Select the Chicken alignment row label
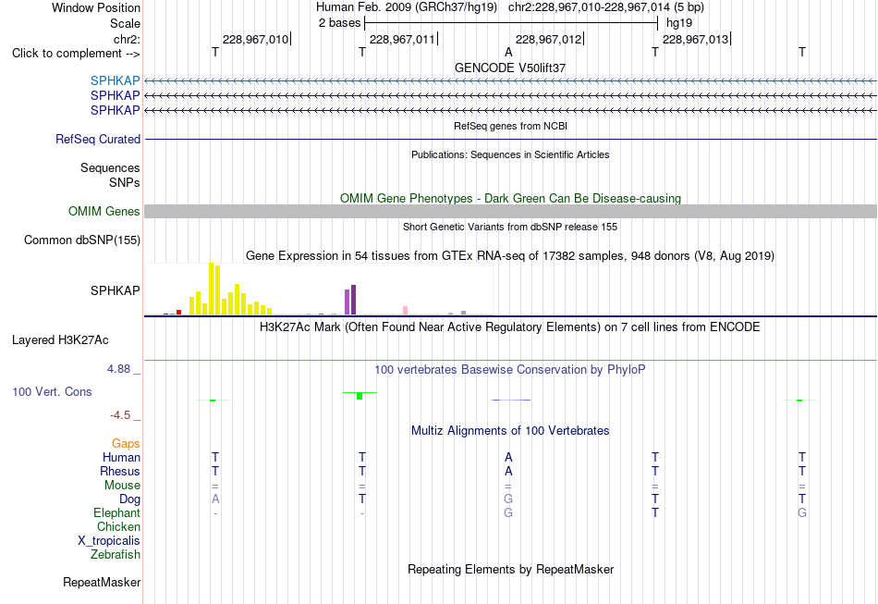This screenshot has width=878, height=604. point(118,526)
